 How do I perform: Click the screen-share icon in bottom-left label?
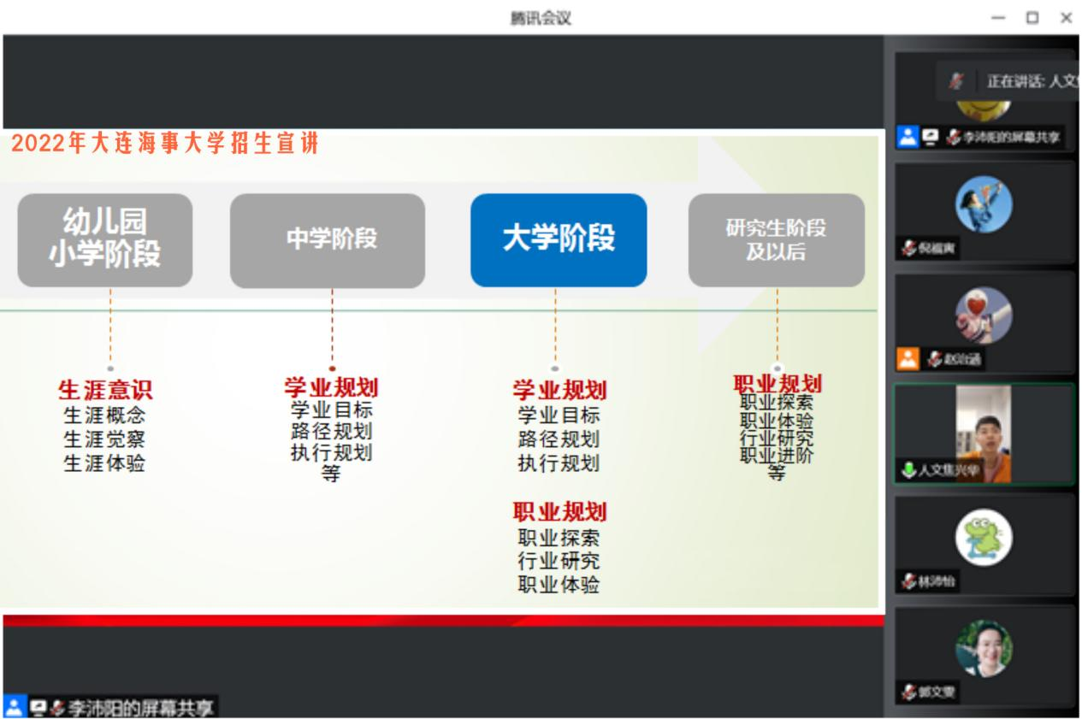tap(38, 707)
